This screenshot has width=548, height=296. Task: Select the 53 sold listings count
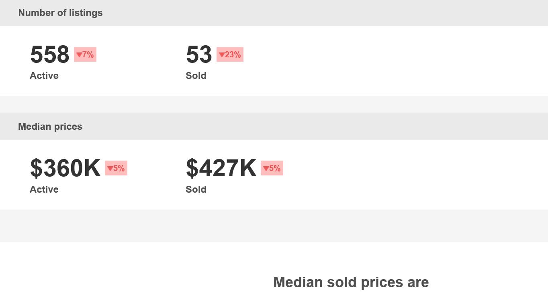tap(199, 54)
